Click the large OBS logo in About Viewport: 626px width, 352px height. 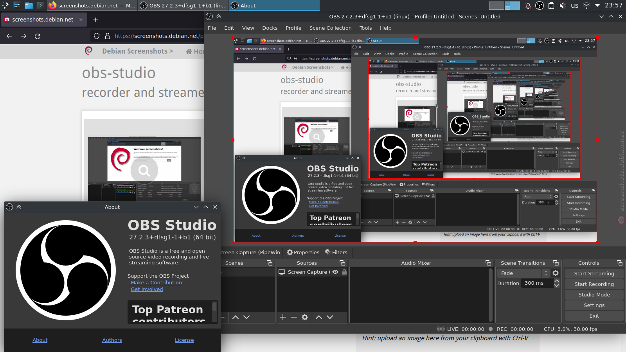click(66, 270)
